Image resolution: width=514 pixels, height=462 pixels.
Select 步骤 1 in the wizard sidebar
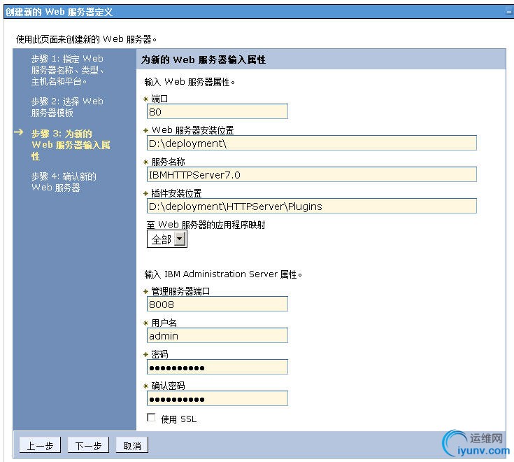click(68, 70)
